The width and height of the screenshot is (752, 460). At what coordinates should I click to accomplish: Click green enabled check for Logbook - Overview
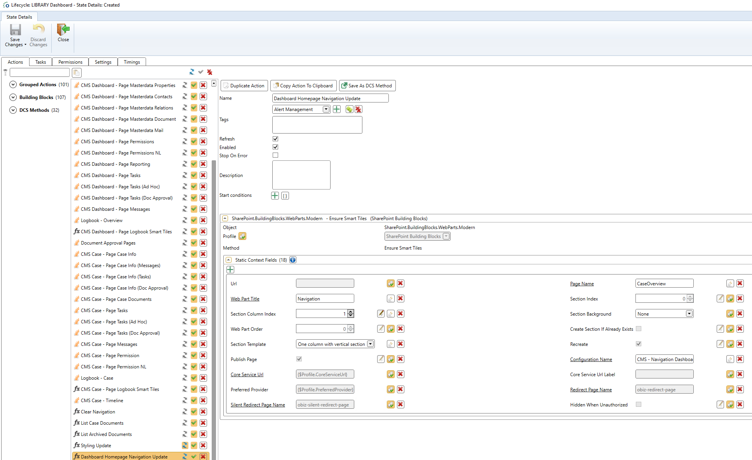pyautogui.click(x=194, y=220)
